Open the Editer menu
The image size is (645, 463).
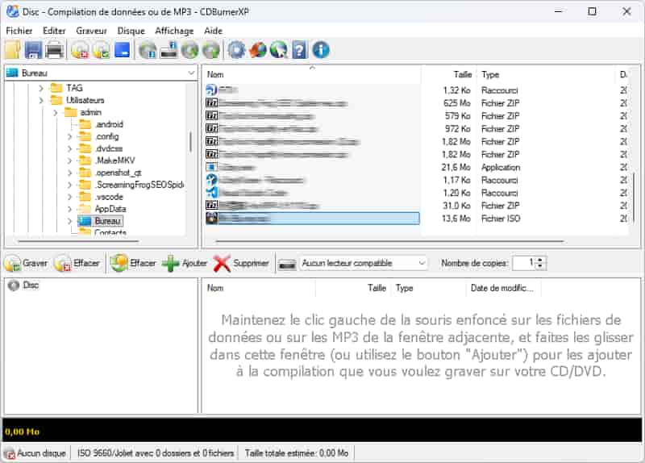coord(54,31)
